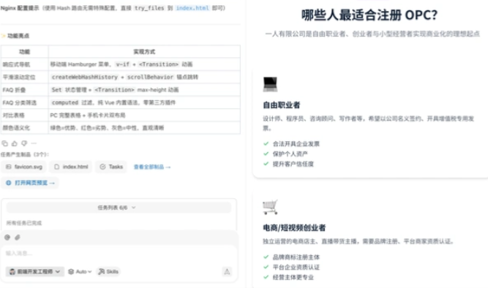
Task: Give the reply a thumbs down
Action: click(x=24, y=143)
